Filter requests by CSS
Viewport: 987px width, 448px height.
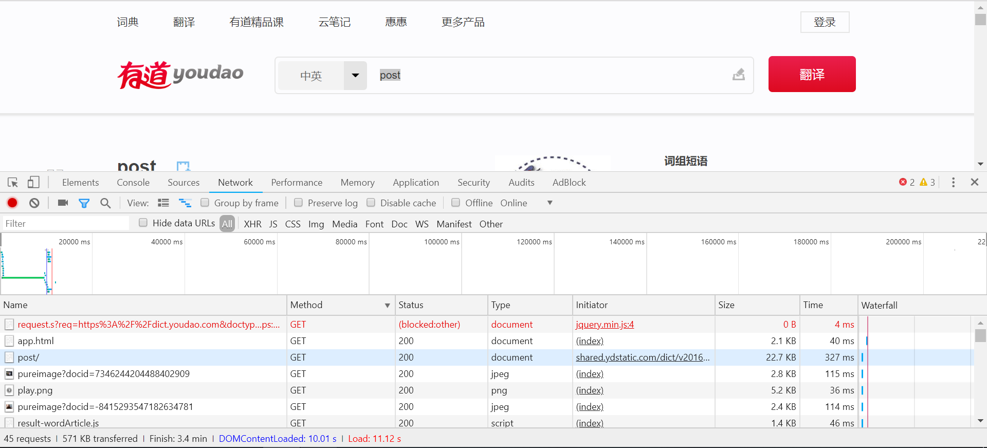(x=293, y=224)
